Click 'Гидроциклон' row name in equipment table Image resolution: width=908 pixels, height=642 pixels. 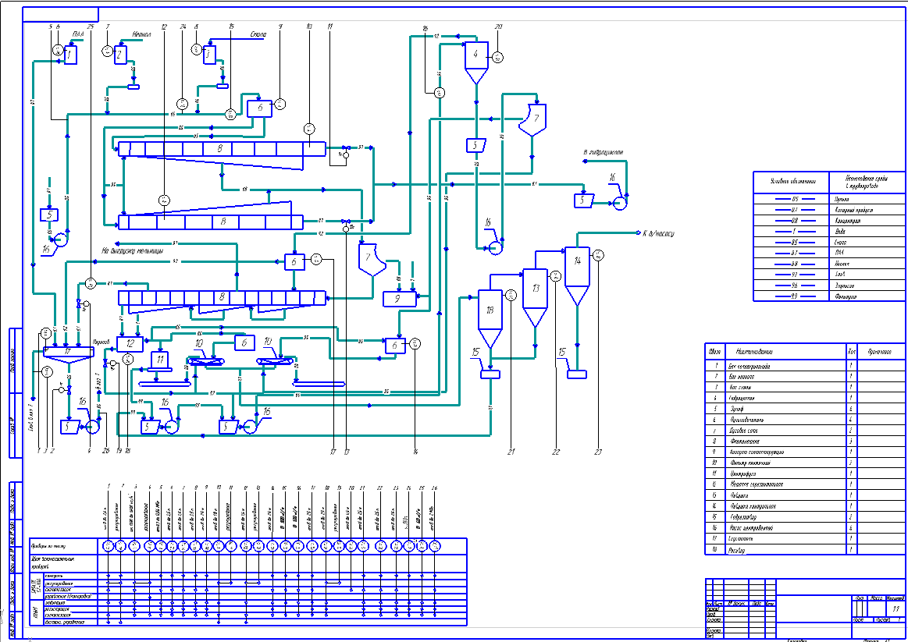[x=742, y=399]
